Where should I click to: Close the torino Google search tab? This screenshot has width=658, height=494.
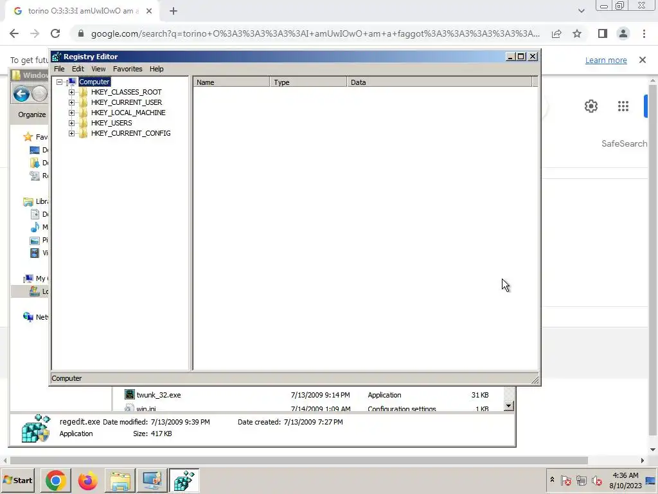tap(149, 12)
